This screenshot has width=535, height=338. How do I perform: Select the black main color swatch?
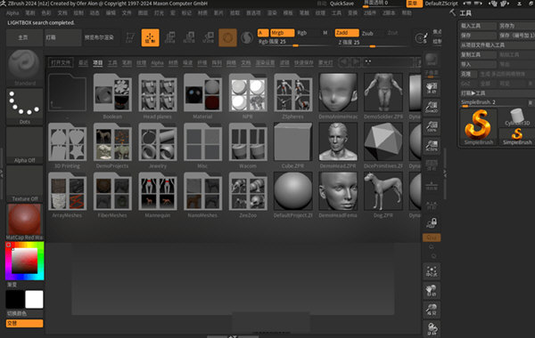pyautogui.click(x=15, y=299)
